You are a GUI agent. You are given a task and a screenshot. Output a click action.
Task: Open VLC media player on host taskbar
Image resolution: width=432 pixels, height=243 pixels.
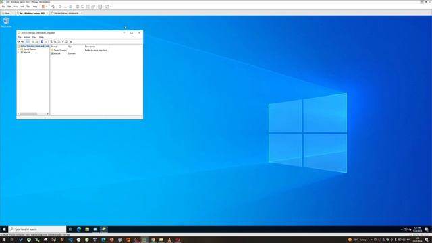click(x=169, y=240)
